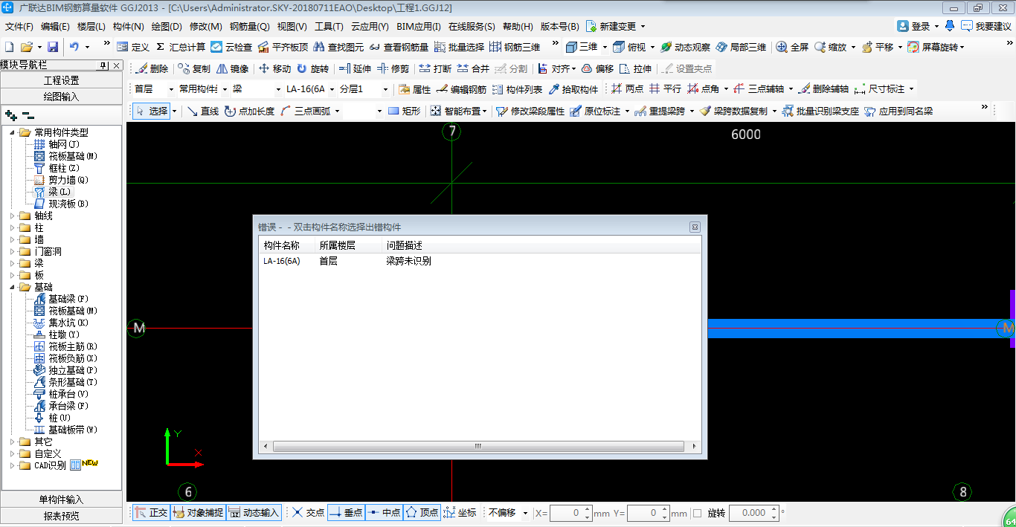Open the BIM应用(I) menu
The image size is (1016, 527).
click(x=419, y=27)
